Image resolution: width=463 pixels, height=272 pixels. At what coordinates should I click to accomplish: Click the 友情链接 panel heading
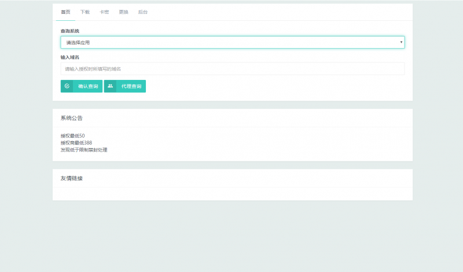72,178
